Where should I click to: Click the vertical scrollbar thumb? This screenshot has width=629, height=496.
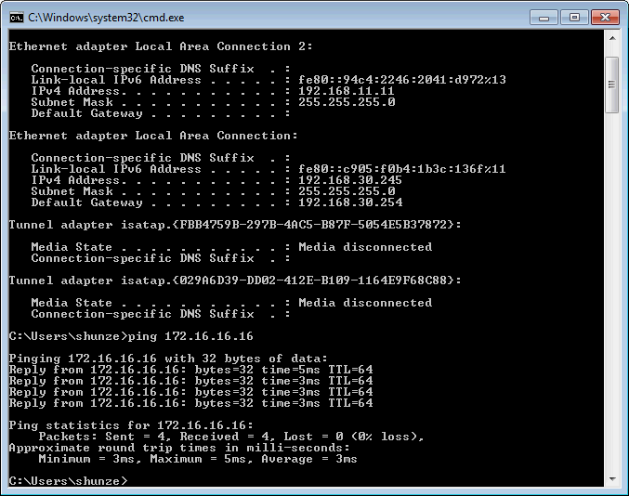coord(612,85)
